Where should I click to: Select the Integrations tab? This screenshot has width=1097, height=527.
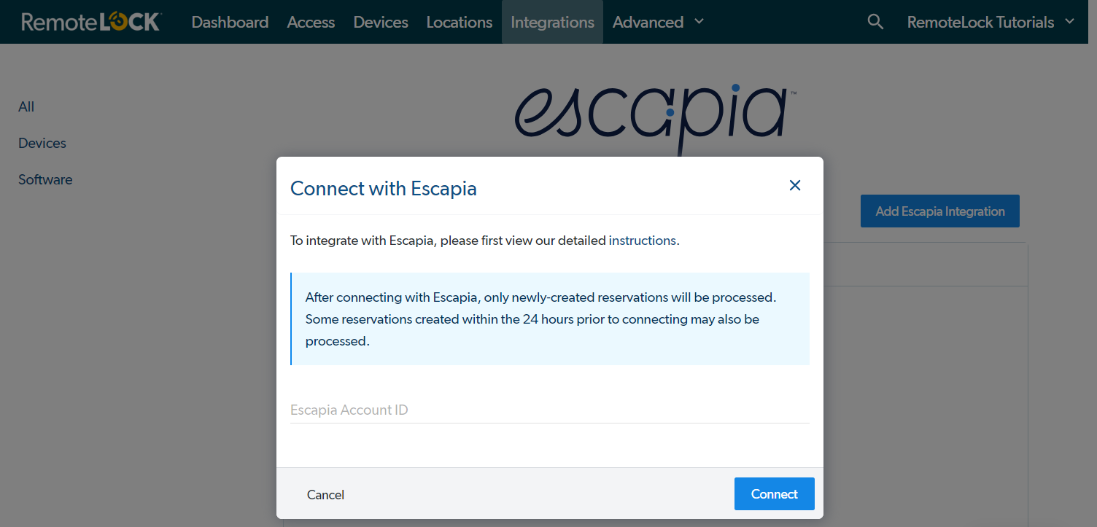tap(552, 22)
